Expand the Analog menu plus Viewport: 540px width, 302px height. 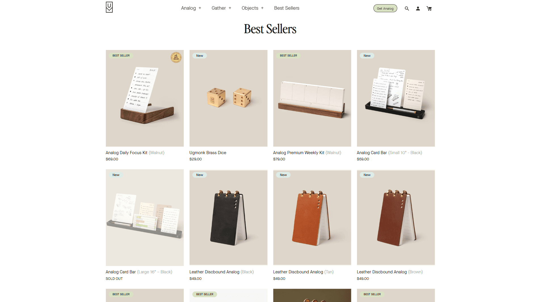(x=200, y=8)
